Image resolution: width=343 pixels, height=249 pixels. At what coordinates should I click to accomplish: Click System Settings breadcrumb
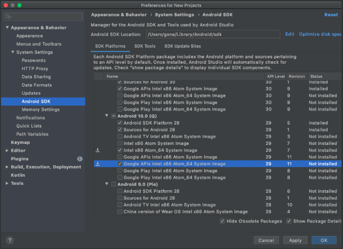(174, 14)
